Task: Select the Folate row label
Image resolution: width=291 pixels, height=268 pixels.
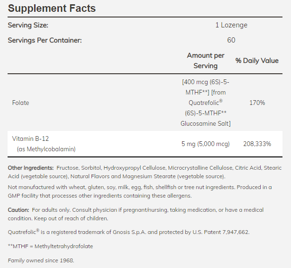Action: [21, 103]
